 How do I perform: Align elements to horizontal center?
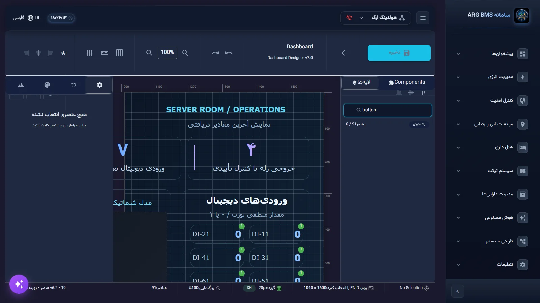(38, 53)
